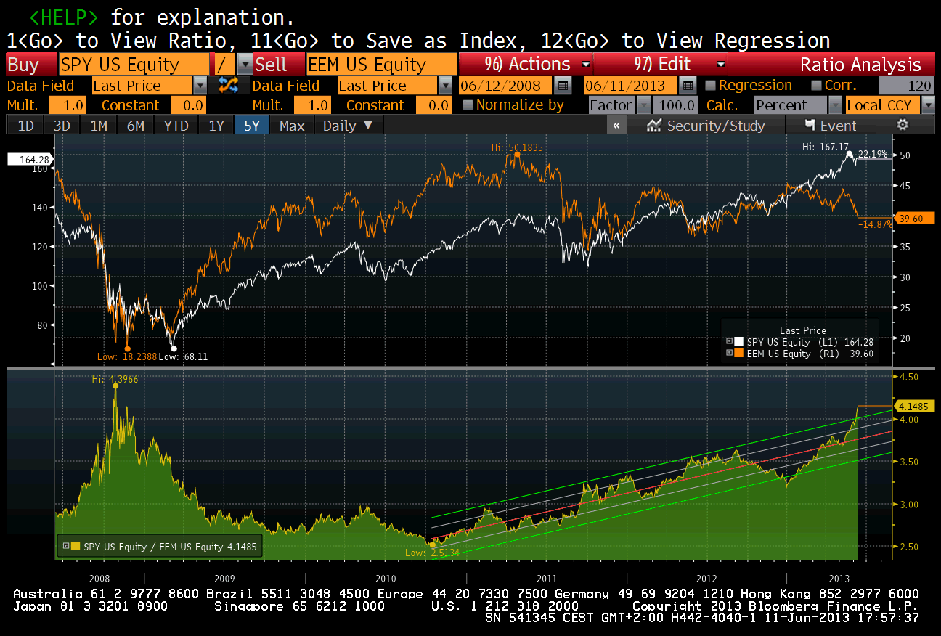Image resolution: width=941 pixels, height=636 pixels.
Task: Open the Buy side Data Field dropdown
Action: click(x=201, y=85)
